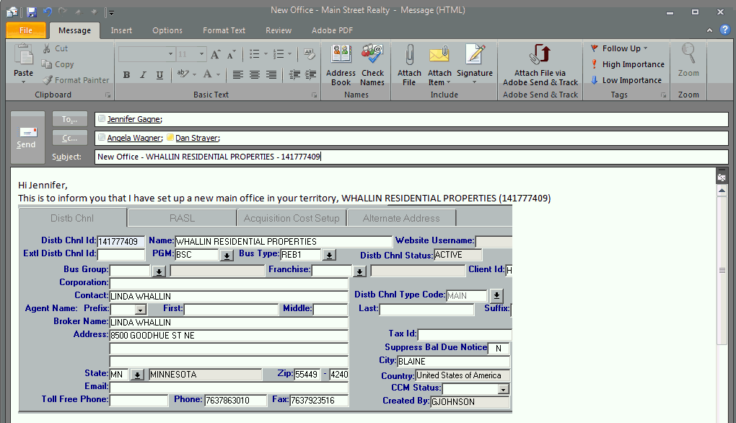
Task: Click the To... recipients button
Action: tap(69, 119)
